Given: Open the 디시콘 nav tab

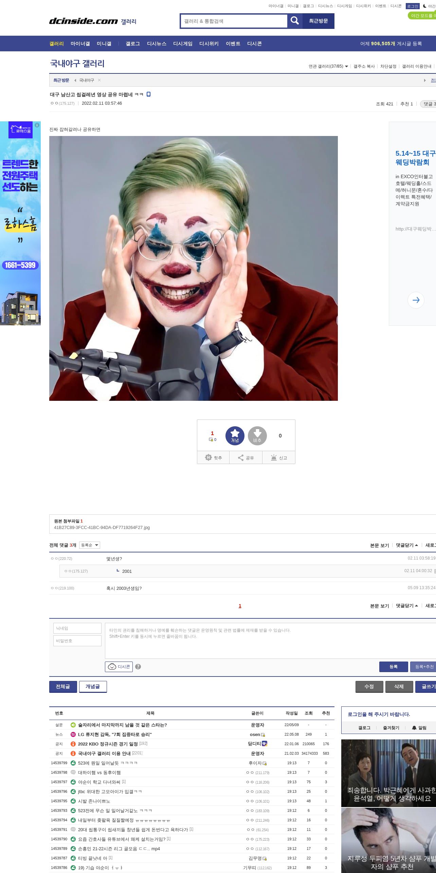Looking at the screenshot, I should pyautogui.click(x=254, y=44).
